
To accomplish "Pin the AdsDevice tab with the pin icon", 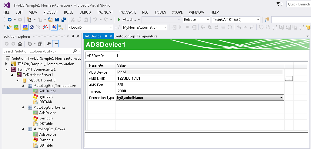I will [106, 36].
